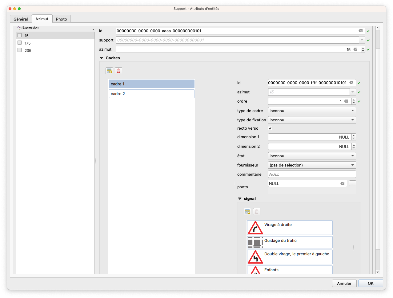Click the OK button
This screenshot has width=393, height=298.
pos(371,283)
